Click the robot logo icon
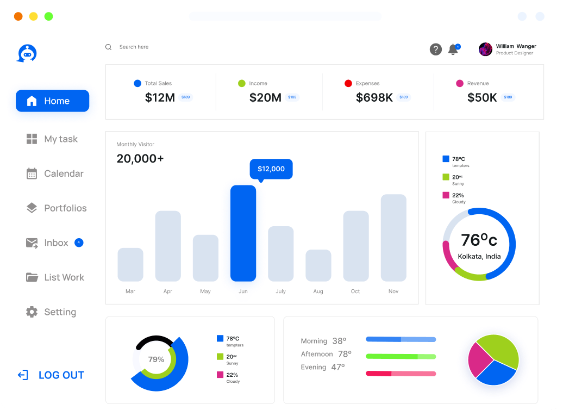This screenshot has width=563, height=410. pos(27,53)
